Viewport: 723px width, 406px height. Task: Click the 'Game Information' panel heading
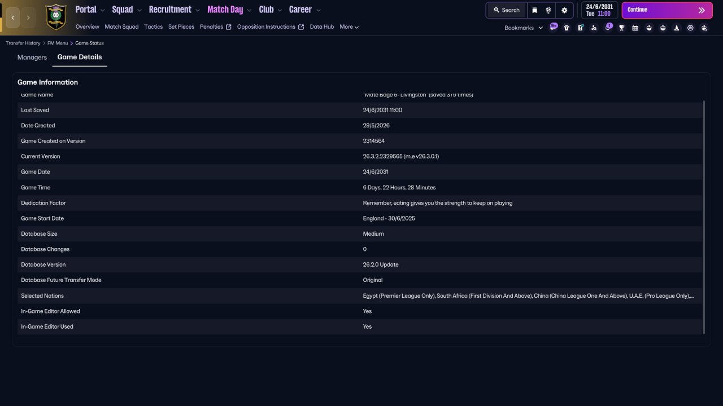(x=47, y=82)
